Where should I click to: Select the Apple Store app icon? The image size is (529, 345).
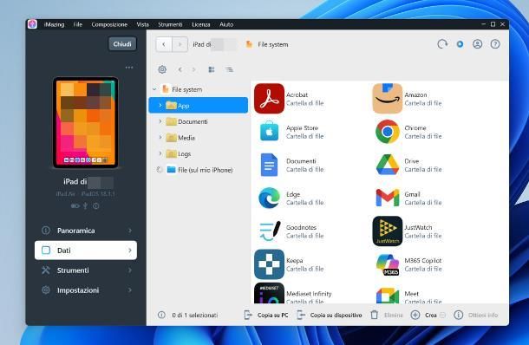(x=269, y=132)
